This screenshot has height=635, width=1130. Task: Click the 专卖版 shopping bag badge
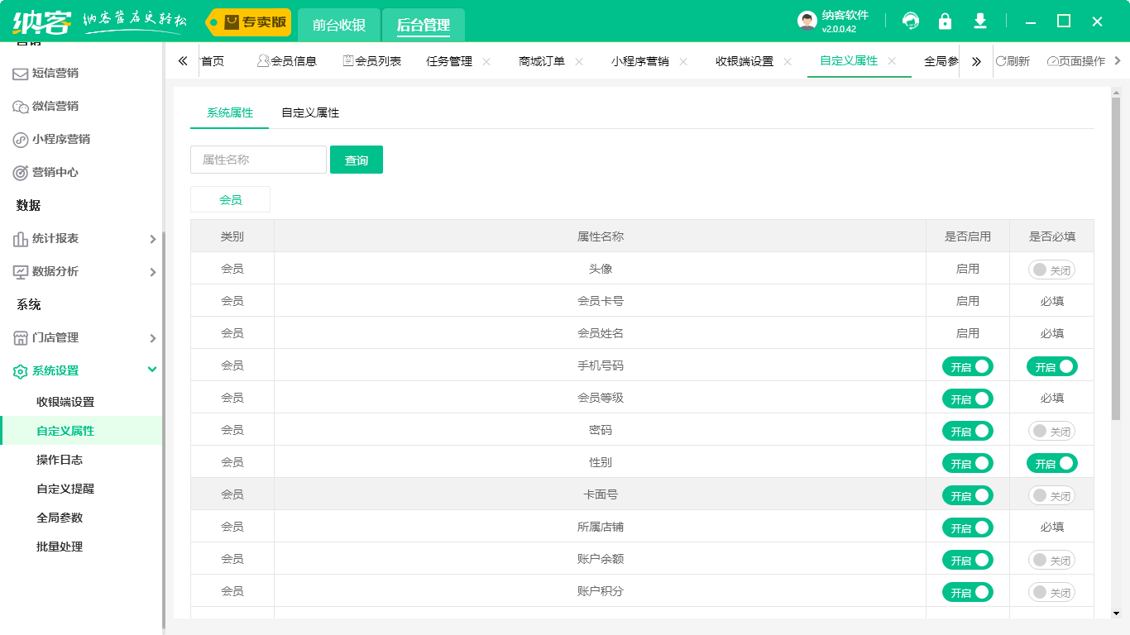click(x=248, y=22)
